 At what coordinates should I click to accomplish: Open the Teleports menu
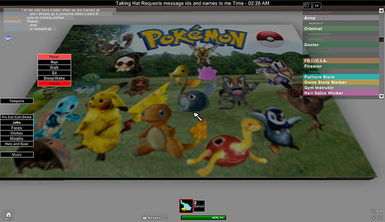point(17,101)
